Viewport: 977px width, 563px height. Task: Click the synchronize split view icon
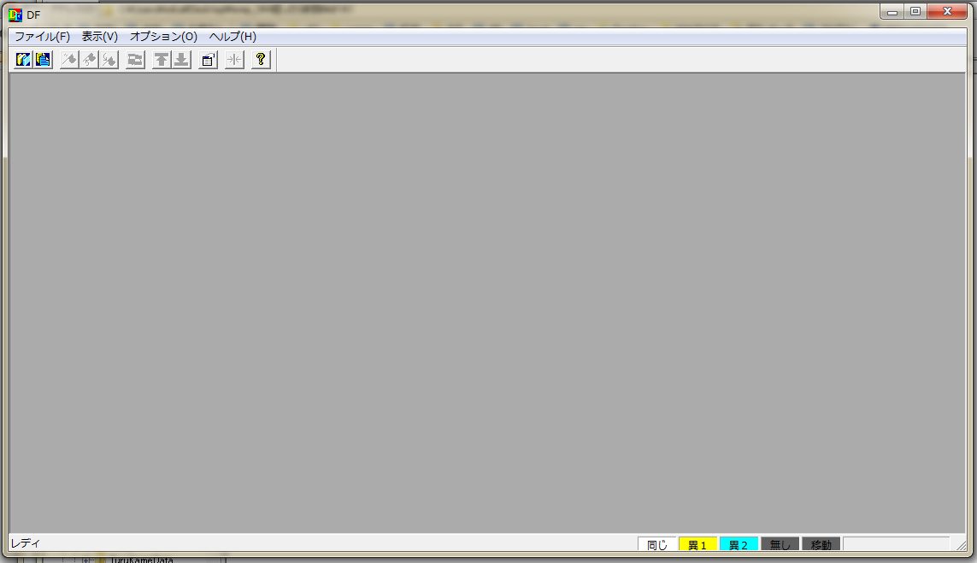pyautogui.click(x=232, y=59)
